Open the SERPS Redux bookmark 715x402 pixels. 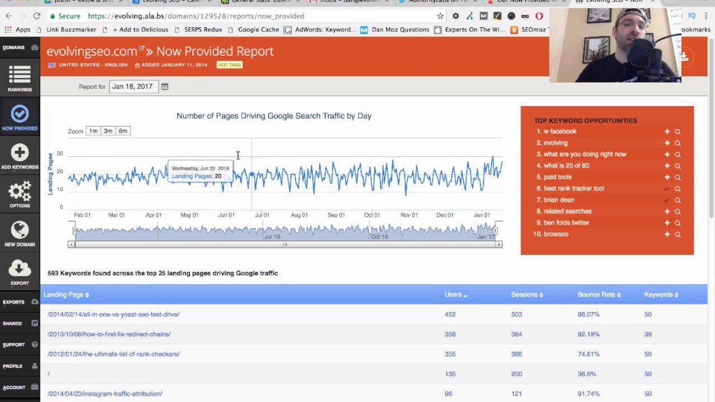click(x=199, y=30)
